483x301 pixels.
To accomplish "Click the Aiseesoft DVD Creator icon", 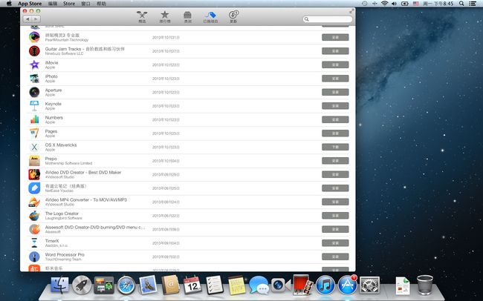I will 34,229.
